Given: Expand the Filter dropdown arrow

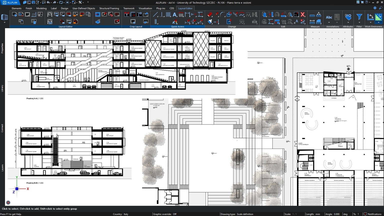Looking at the screenshot, I should 359,23.
